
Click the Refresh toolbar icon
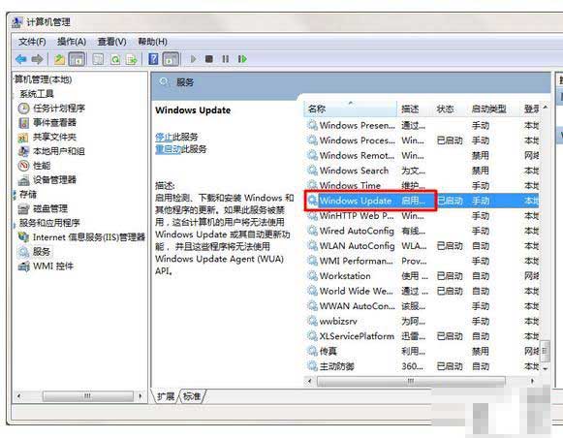[x=115, y=59]
